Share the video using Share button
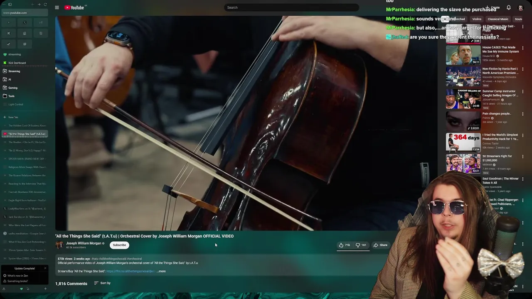 tap(380, 245)
